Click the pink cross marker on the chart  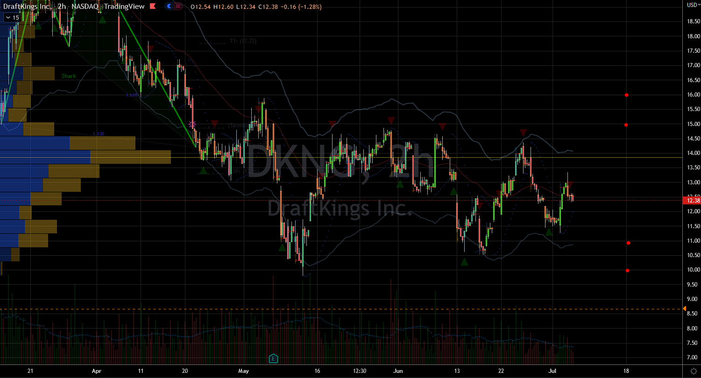192,124
